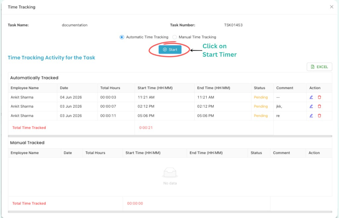339x218 pixels.
Task: Start the timer with Start button
Action: coord(170,50)
